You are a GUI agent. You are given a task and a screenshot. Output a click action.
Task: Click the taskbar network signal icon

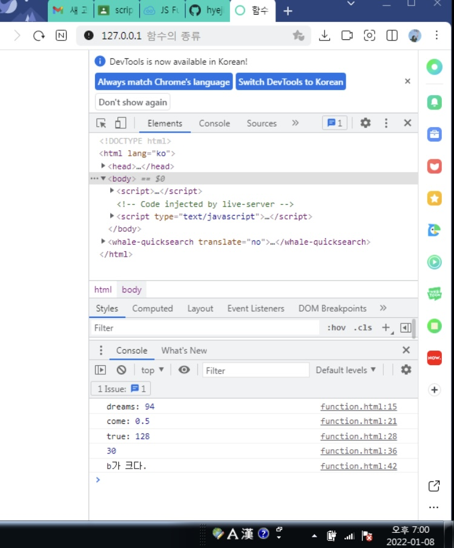[349, 535]
